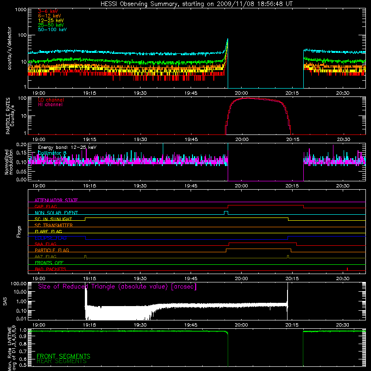Click the HI channel legend label
This screenshot has height=371, width=371.
[50, 105]
